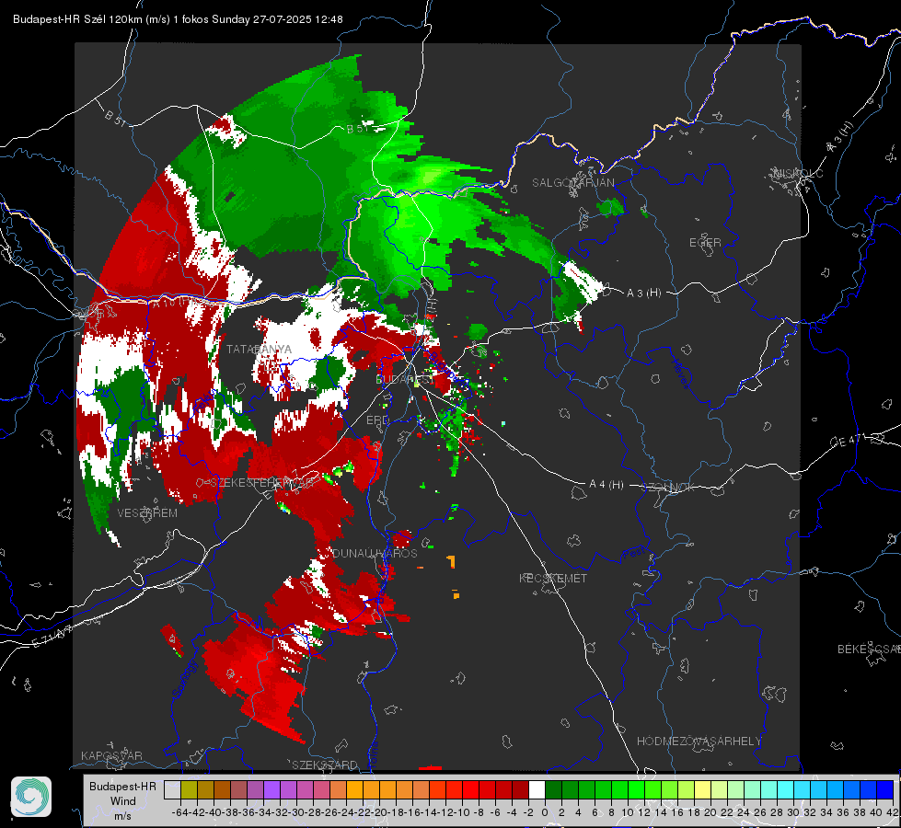Click the KAPOSVÁR city label

pos(111,755)
